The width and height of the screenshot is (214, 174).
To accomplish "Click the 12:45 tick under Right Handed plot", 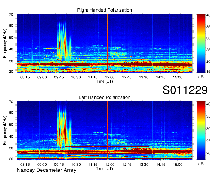I will pos(127,77).
